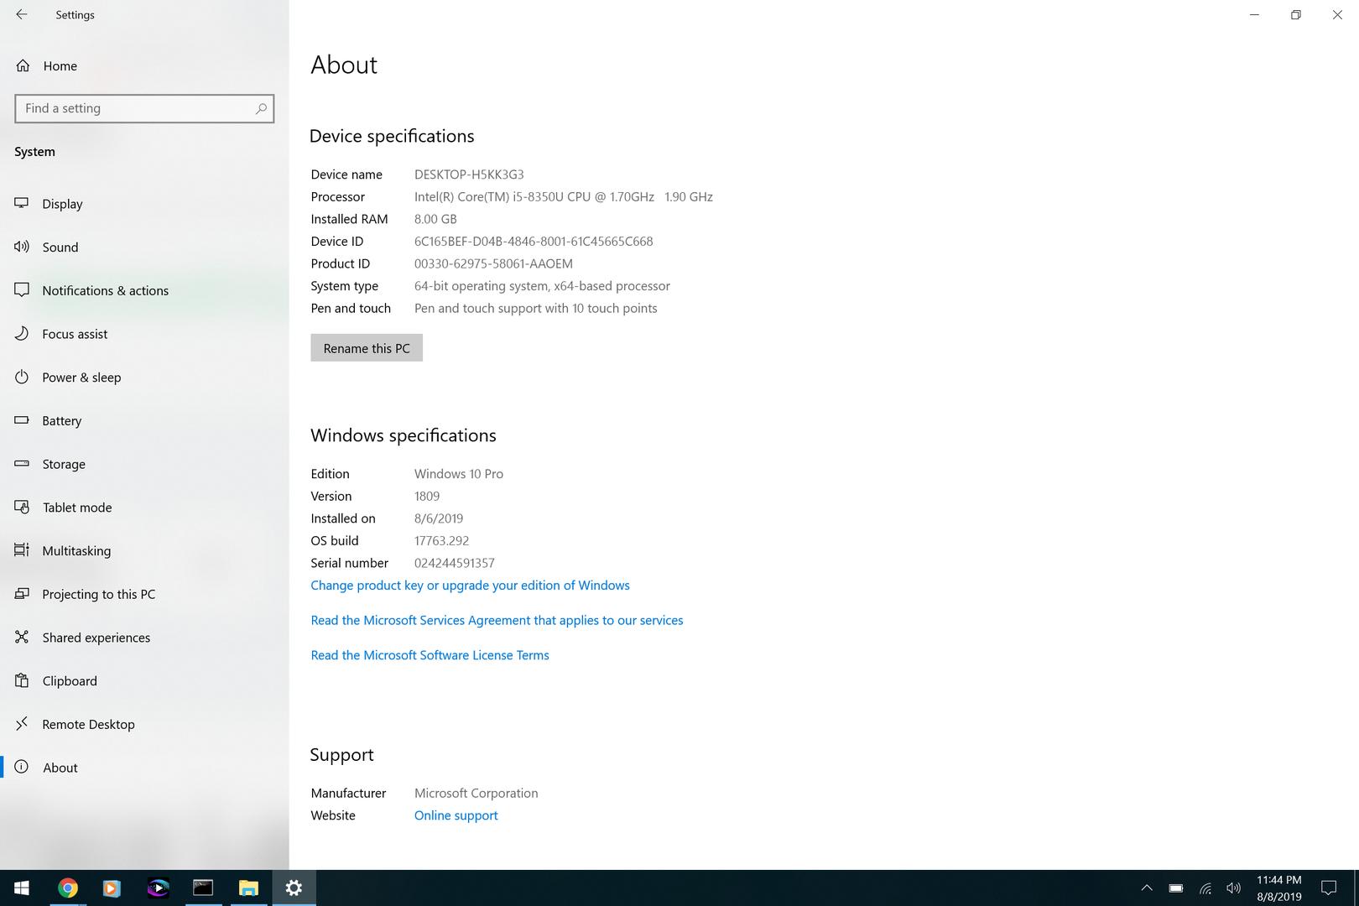Click the serial number 024244591357

click(x=455, y=563)
